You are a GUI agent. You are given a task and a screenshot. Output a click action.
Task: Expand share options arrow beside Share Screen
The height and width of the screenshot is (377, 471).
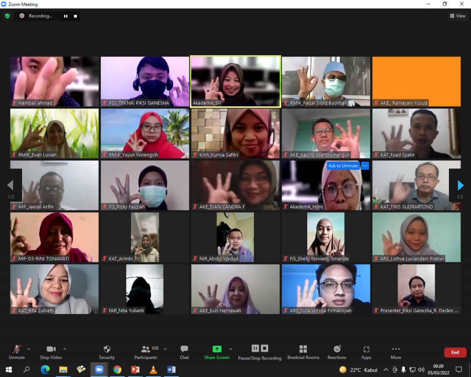pos(231,349)
